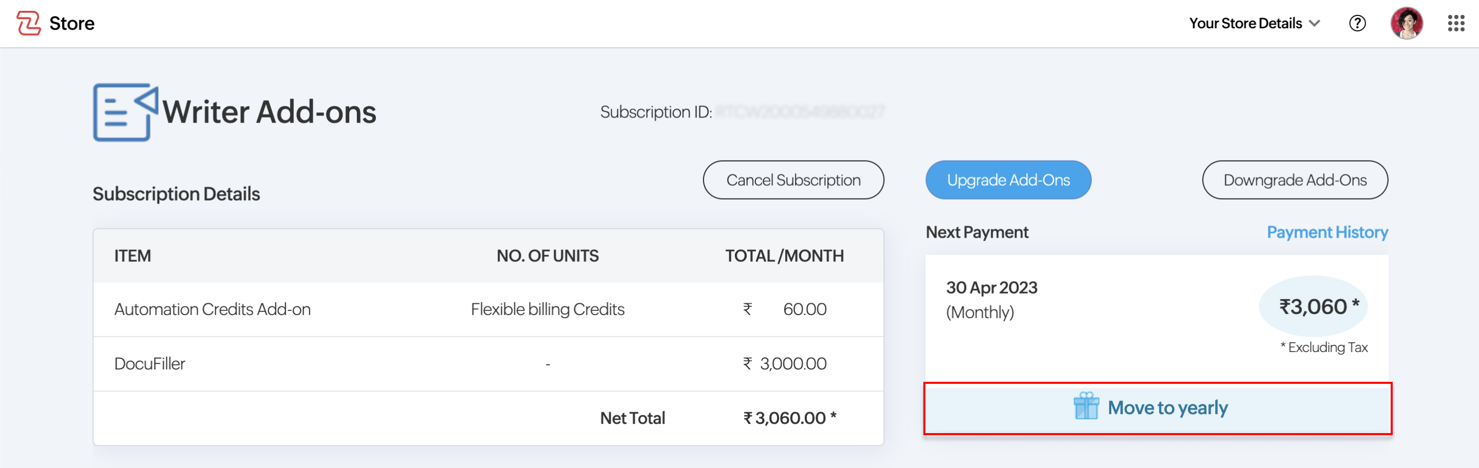
Task: Click the Writer Add-ons document icon
Action: pyautogui.click(x=125, y=112)
